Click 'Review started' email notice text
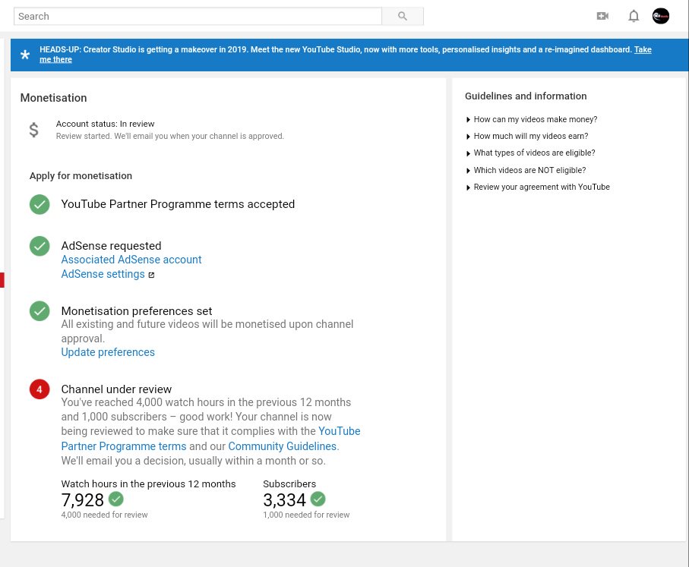 (169, 136)
